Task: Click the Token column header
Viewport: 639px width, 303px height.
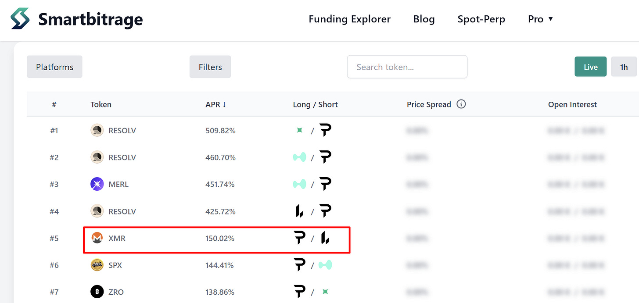Action: click(x=101, y=104)
